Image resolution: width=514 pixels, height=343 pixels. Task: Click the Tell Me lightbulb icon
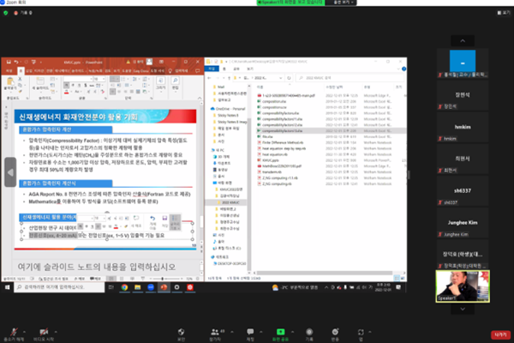tap(170, 71)
